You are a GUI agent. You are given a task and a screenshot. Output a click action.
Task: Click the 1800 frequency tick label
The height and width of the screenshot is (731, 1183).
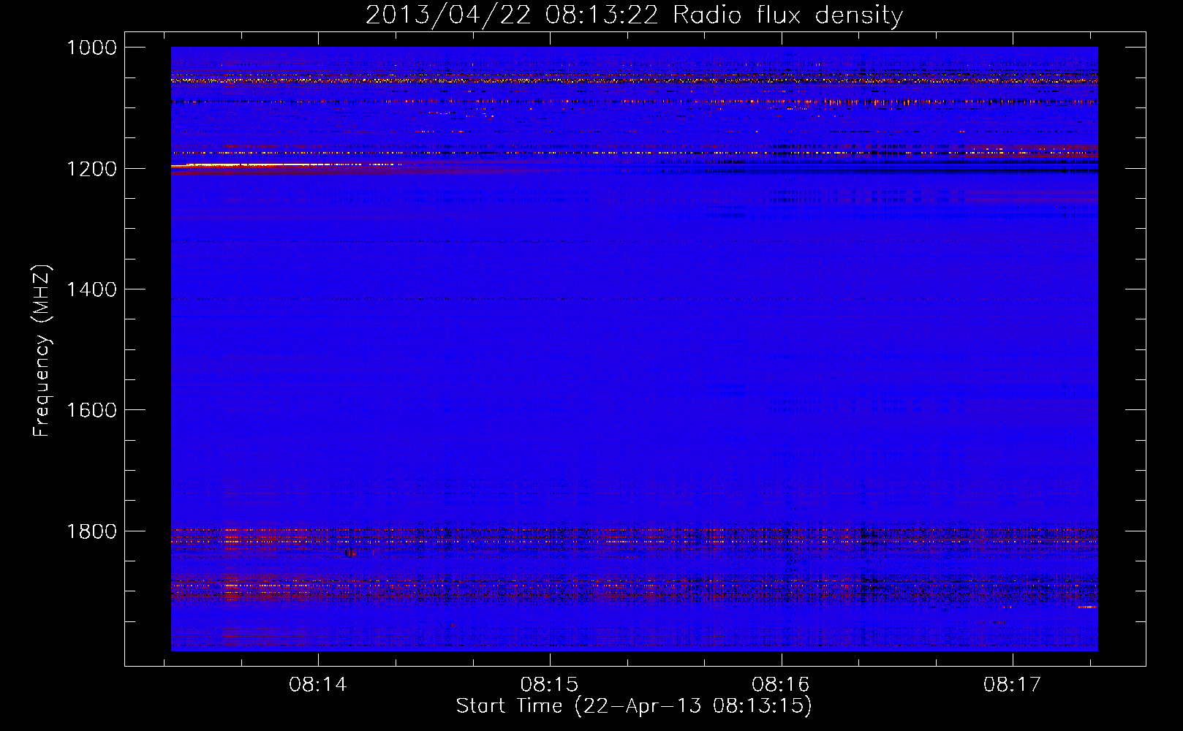91,531
